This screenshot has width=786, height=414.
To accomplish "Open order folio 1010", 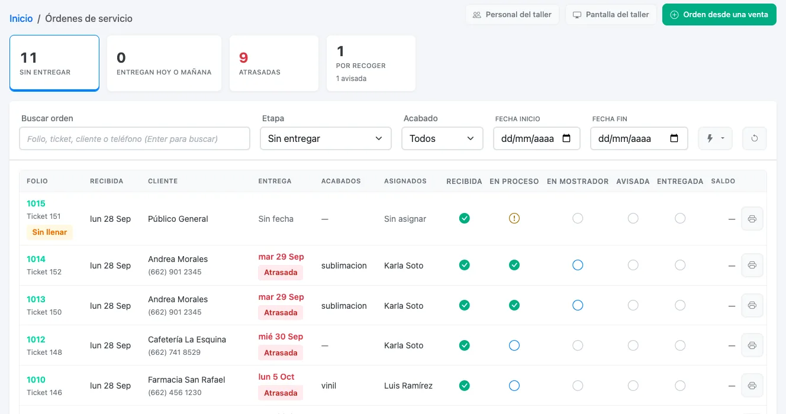I will point(36,380).
